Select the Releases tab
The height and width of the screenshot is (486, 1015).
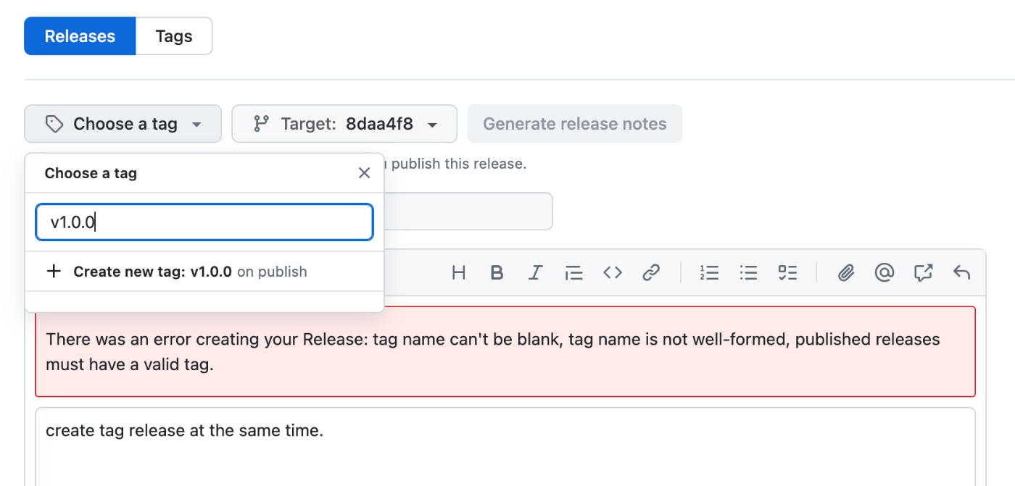point(80,35)
